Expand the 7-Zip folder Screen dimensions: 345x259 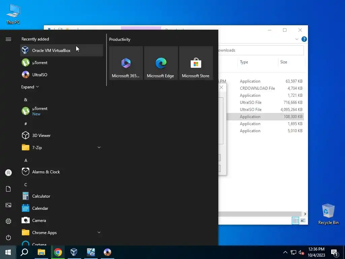pos(62,147)
